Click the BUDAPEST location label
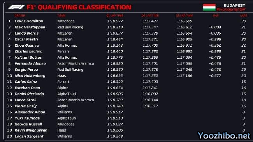The height and width of the screenshot is (142, 253). pyautogui.click(x=234, y=5)
